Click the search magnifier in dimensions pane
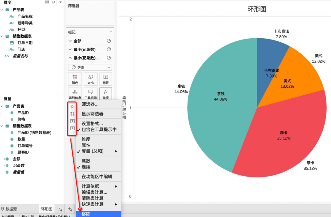This screenshot has height=217, width=331. click(53, 2)
